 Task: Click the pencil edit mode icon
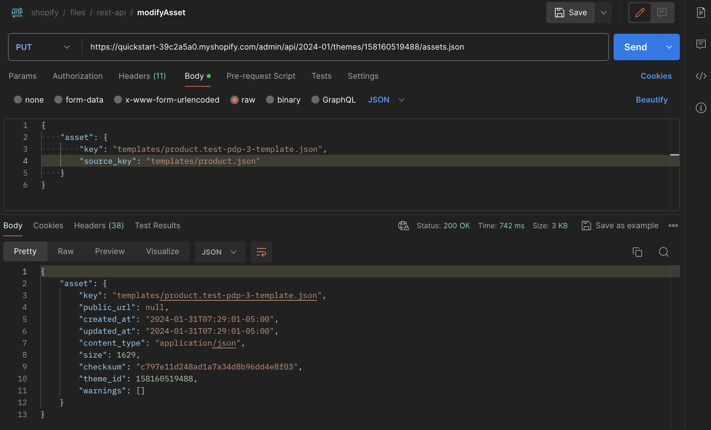click(640, 13)
